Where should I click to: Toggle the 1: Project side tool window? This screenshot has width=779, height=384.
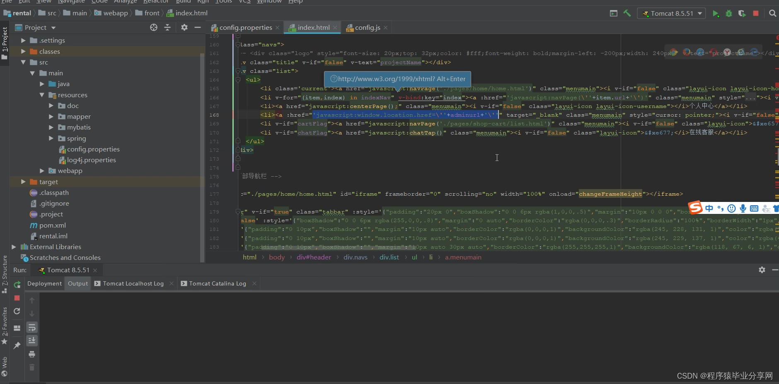coord(5,43)
